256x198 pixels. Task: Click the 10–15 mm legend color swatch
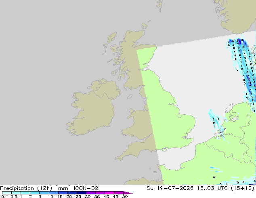point(54,193)
